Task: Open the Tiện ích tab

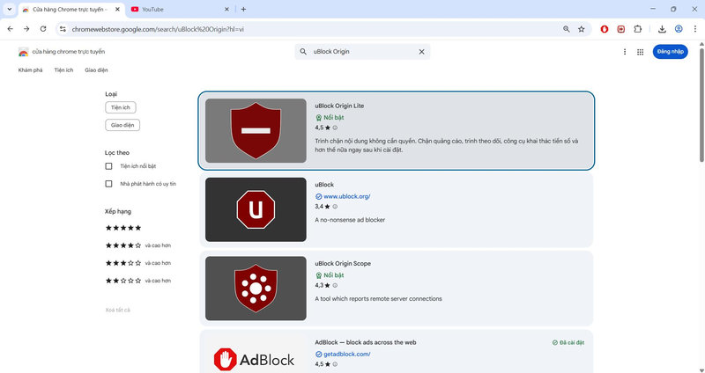Action: (x=63, y=70)
